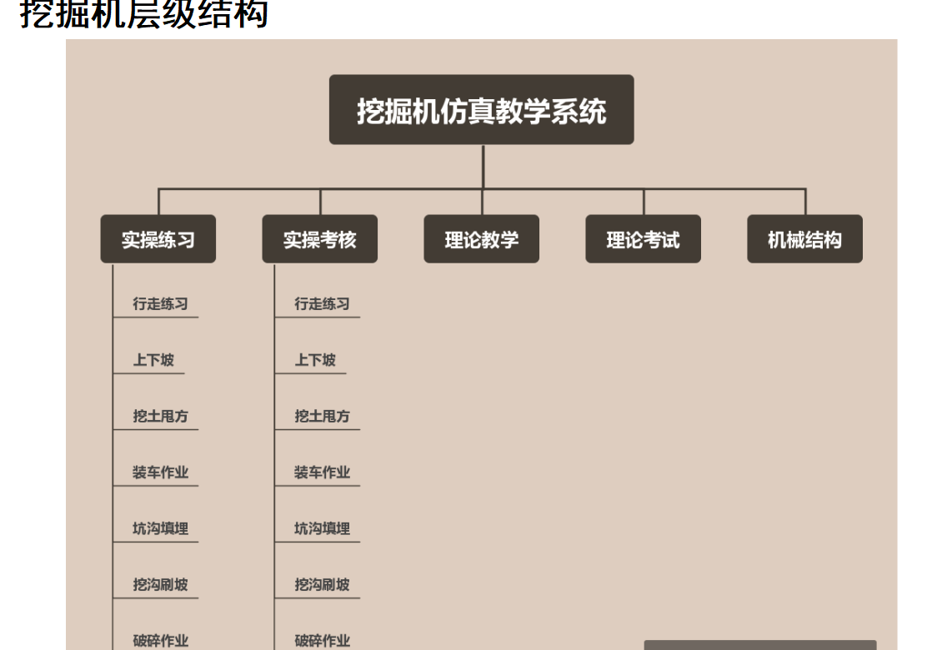Select 行走练习 under 实操练习
The height and width of the screenshot is (650, 942).
point(160,304)
